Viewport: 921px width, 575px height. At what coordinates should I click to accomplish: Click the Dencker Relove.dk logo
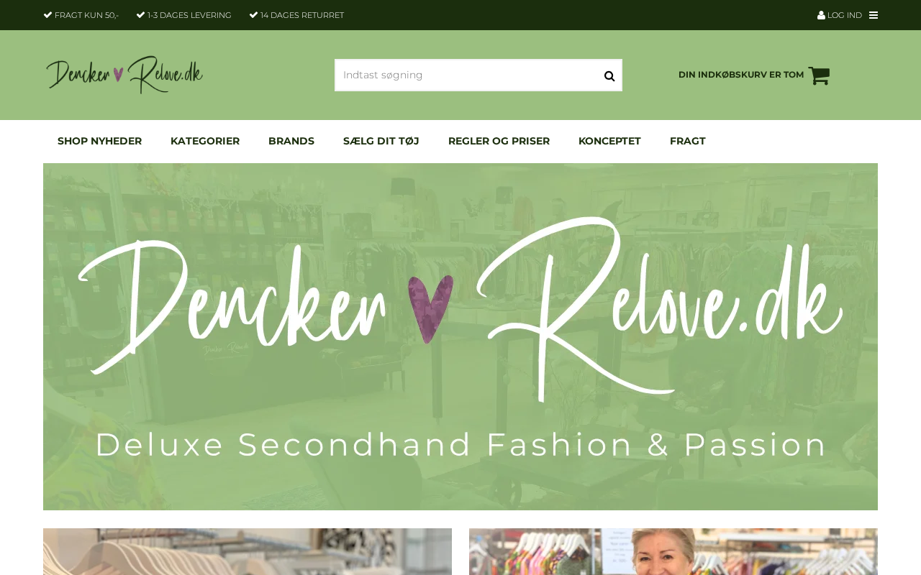(124, 75)
